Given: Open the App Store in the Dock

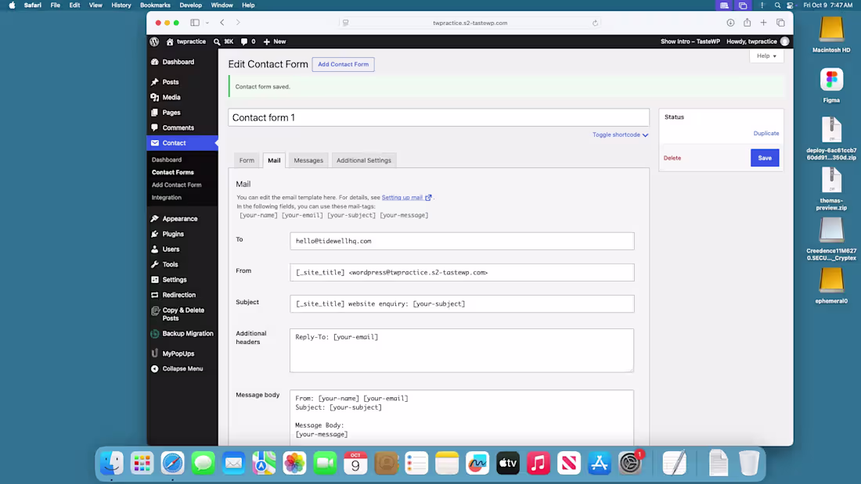Looking at the screenshot, I should point(599,463).
